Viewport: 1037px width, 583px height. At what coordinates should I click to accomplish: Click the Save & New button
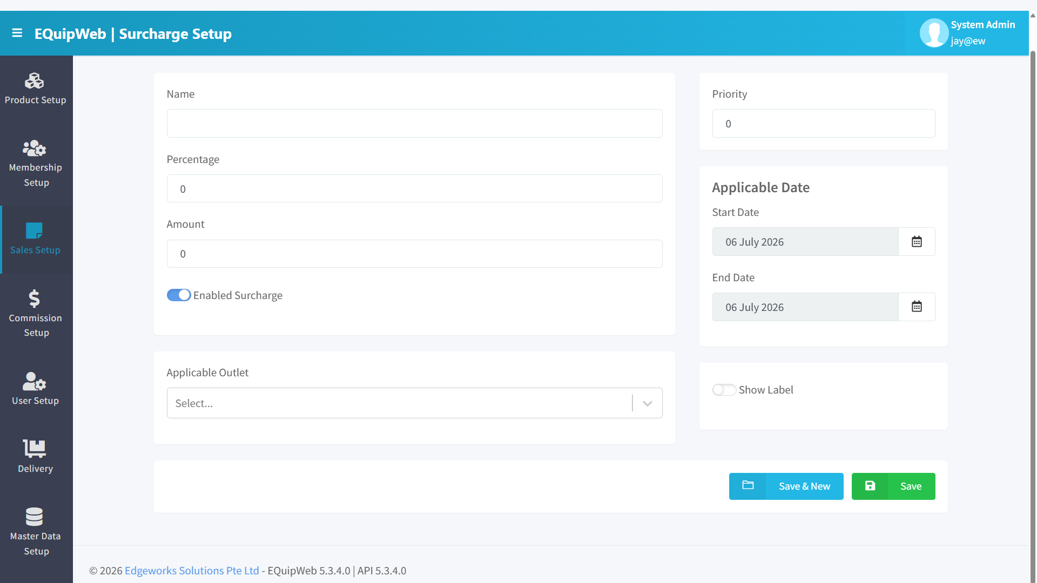coord(786,486)
